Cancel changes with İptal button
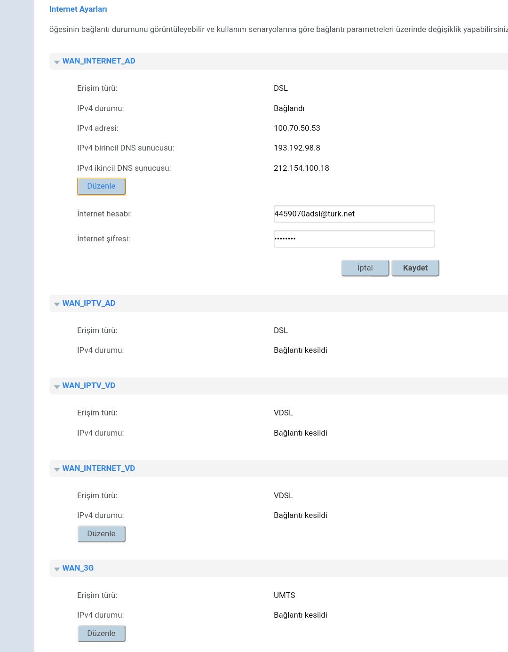The image size is (508, 652). [x=365, y=268]
